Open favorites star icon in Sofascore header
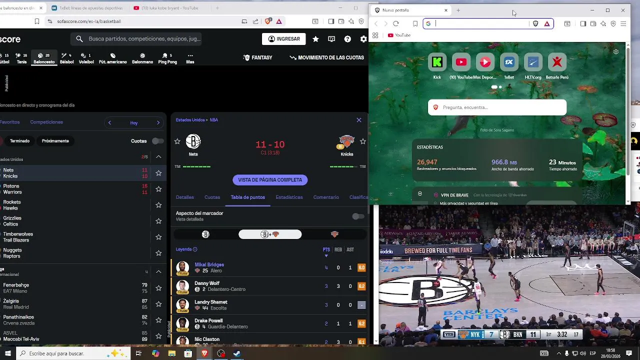Screen dimensions: 640x360 [315, 39]
